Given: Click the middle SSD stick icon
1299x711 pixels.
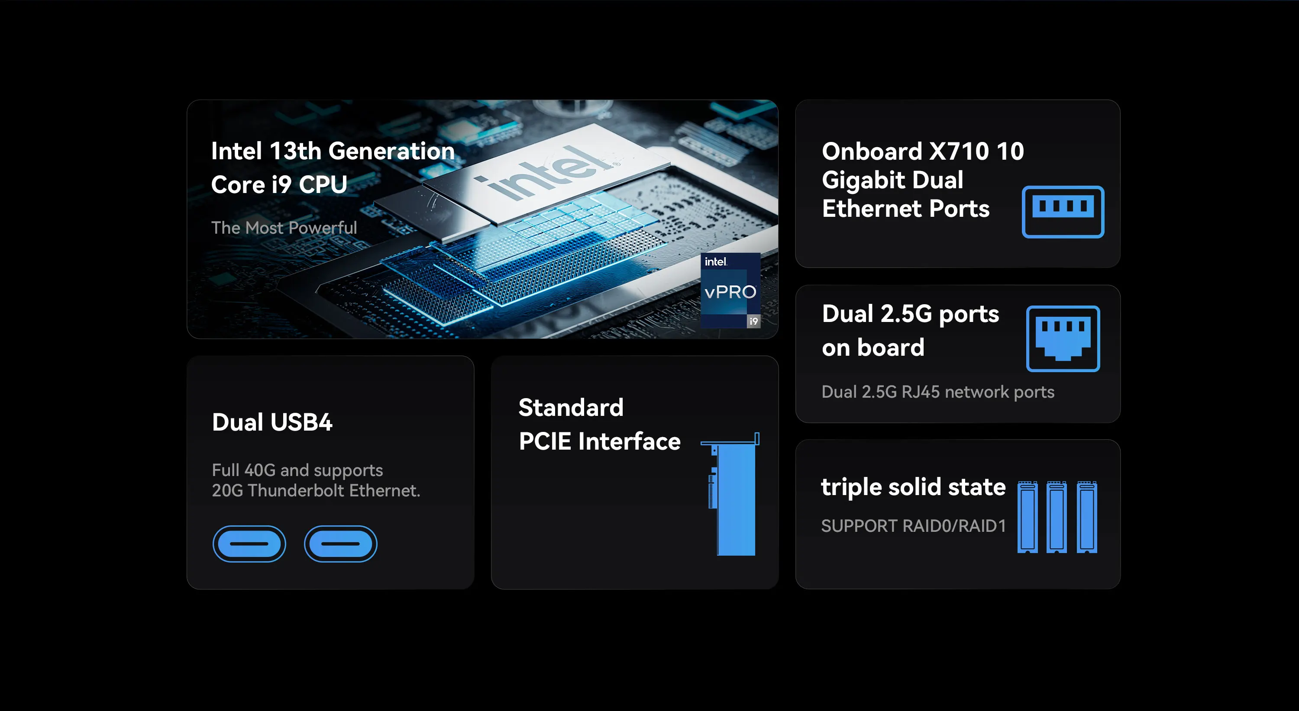Looking at the screenshot, I should tap(1057, 517).
